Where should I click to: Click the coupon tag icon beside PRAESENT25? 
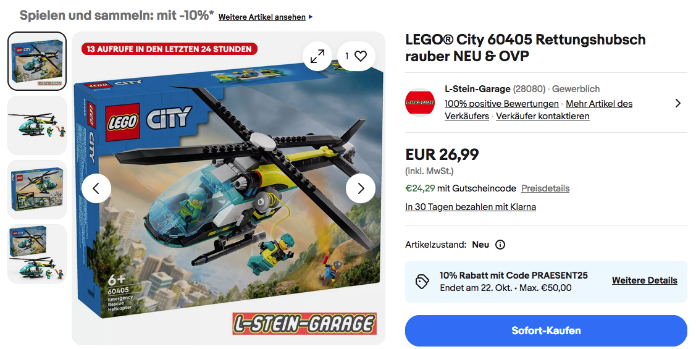pos(422,282)
